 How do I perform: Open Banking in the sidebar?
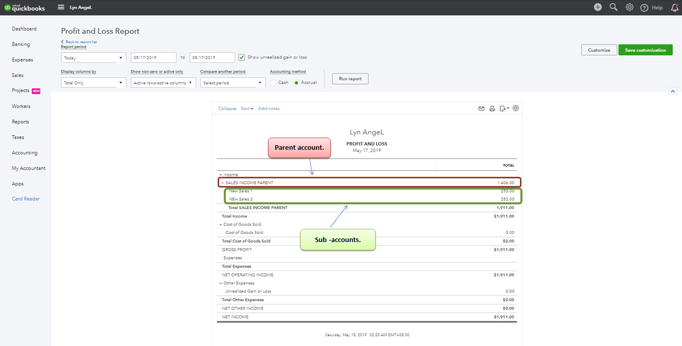tap(21, 44)
